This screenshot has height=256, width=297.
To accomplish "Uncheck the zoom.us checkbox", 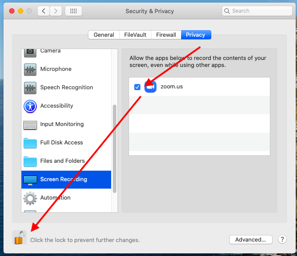I will [x=137, y=87].
